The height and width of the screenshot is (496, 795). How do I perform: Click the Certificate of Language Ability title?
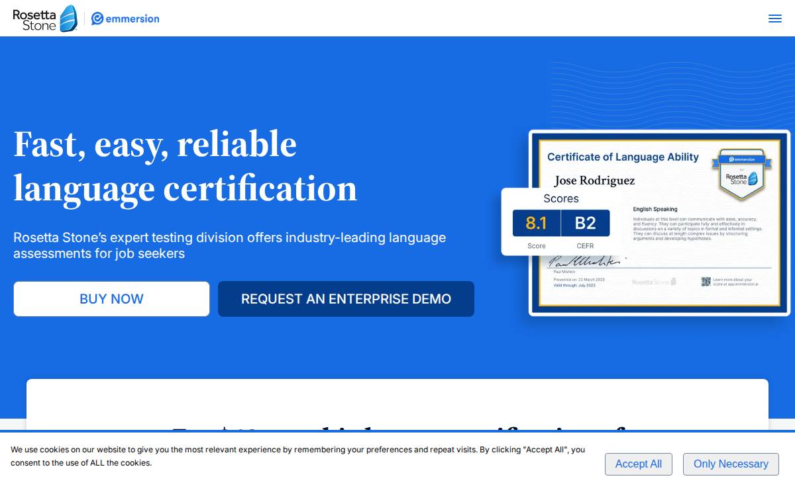[x=623, y=157]
